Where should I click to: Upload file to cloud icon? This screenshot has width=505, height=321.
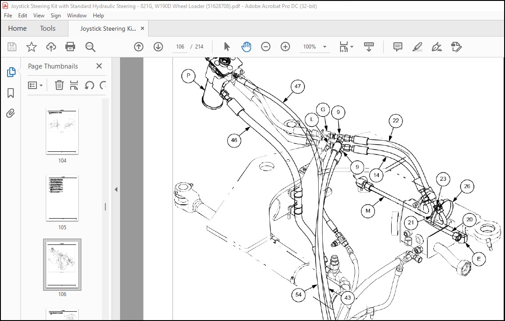(51, 47)
